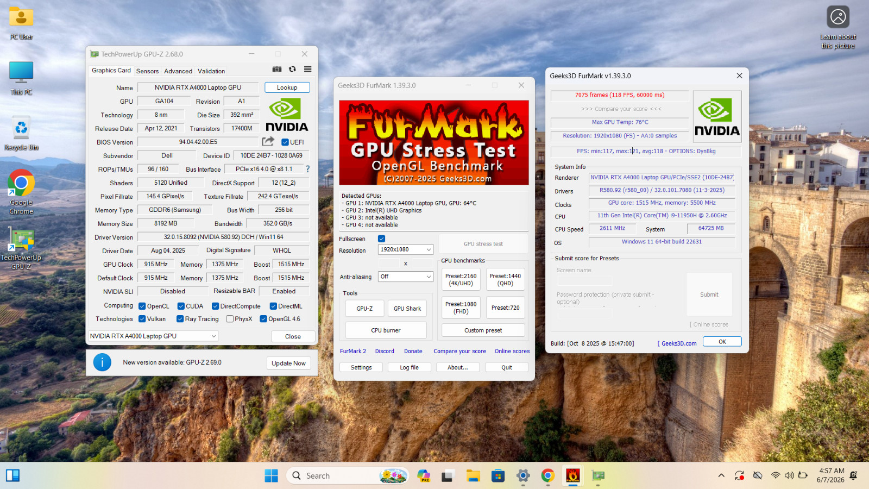Refresh GPU-Z data with the refresh icon
This screenshot has height=489, width=869.
tap(292, 70)
